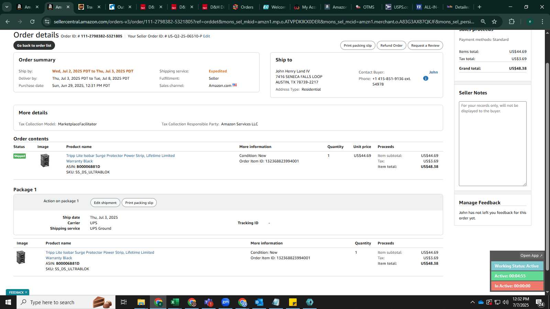
Task: Open Outlook from the taskbar
Action: [259, 302]
